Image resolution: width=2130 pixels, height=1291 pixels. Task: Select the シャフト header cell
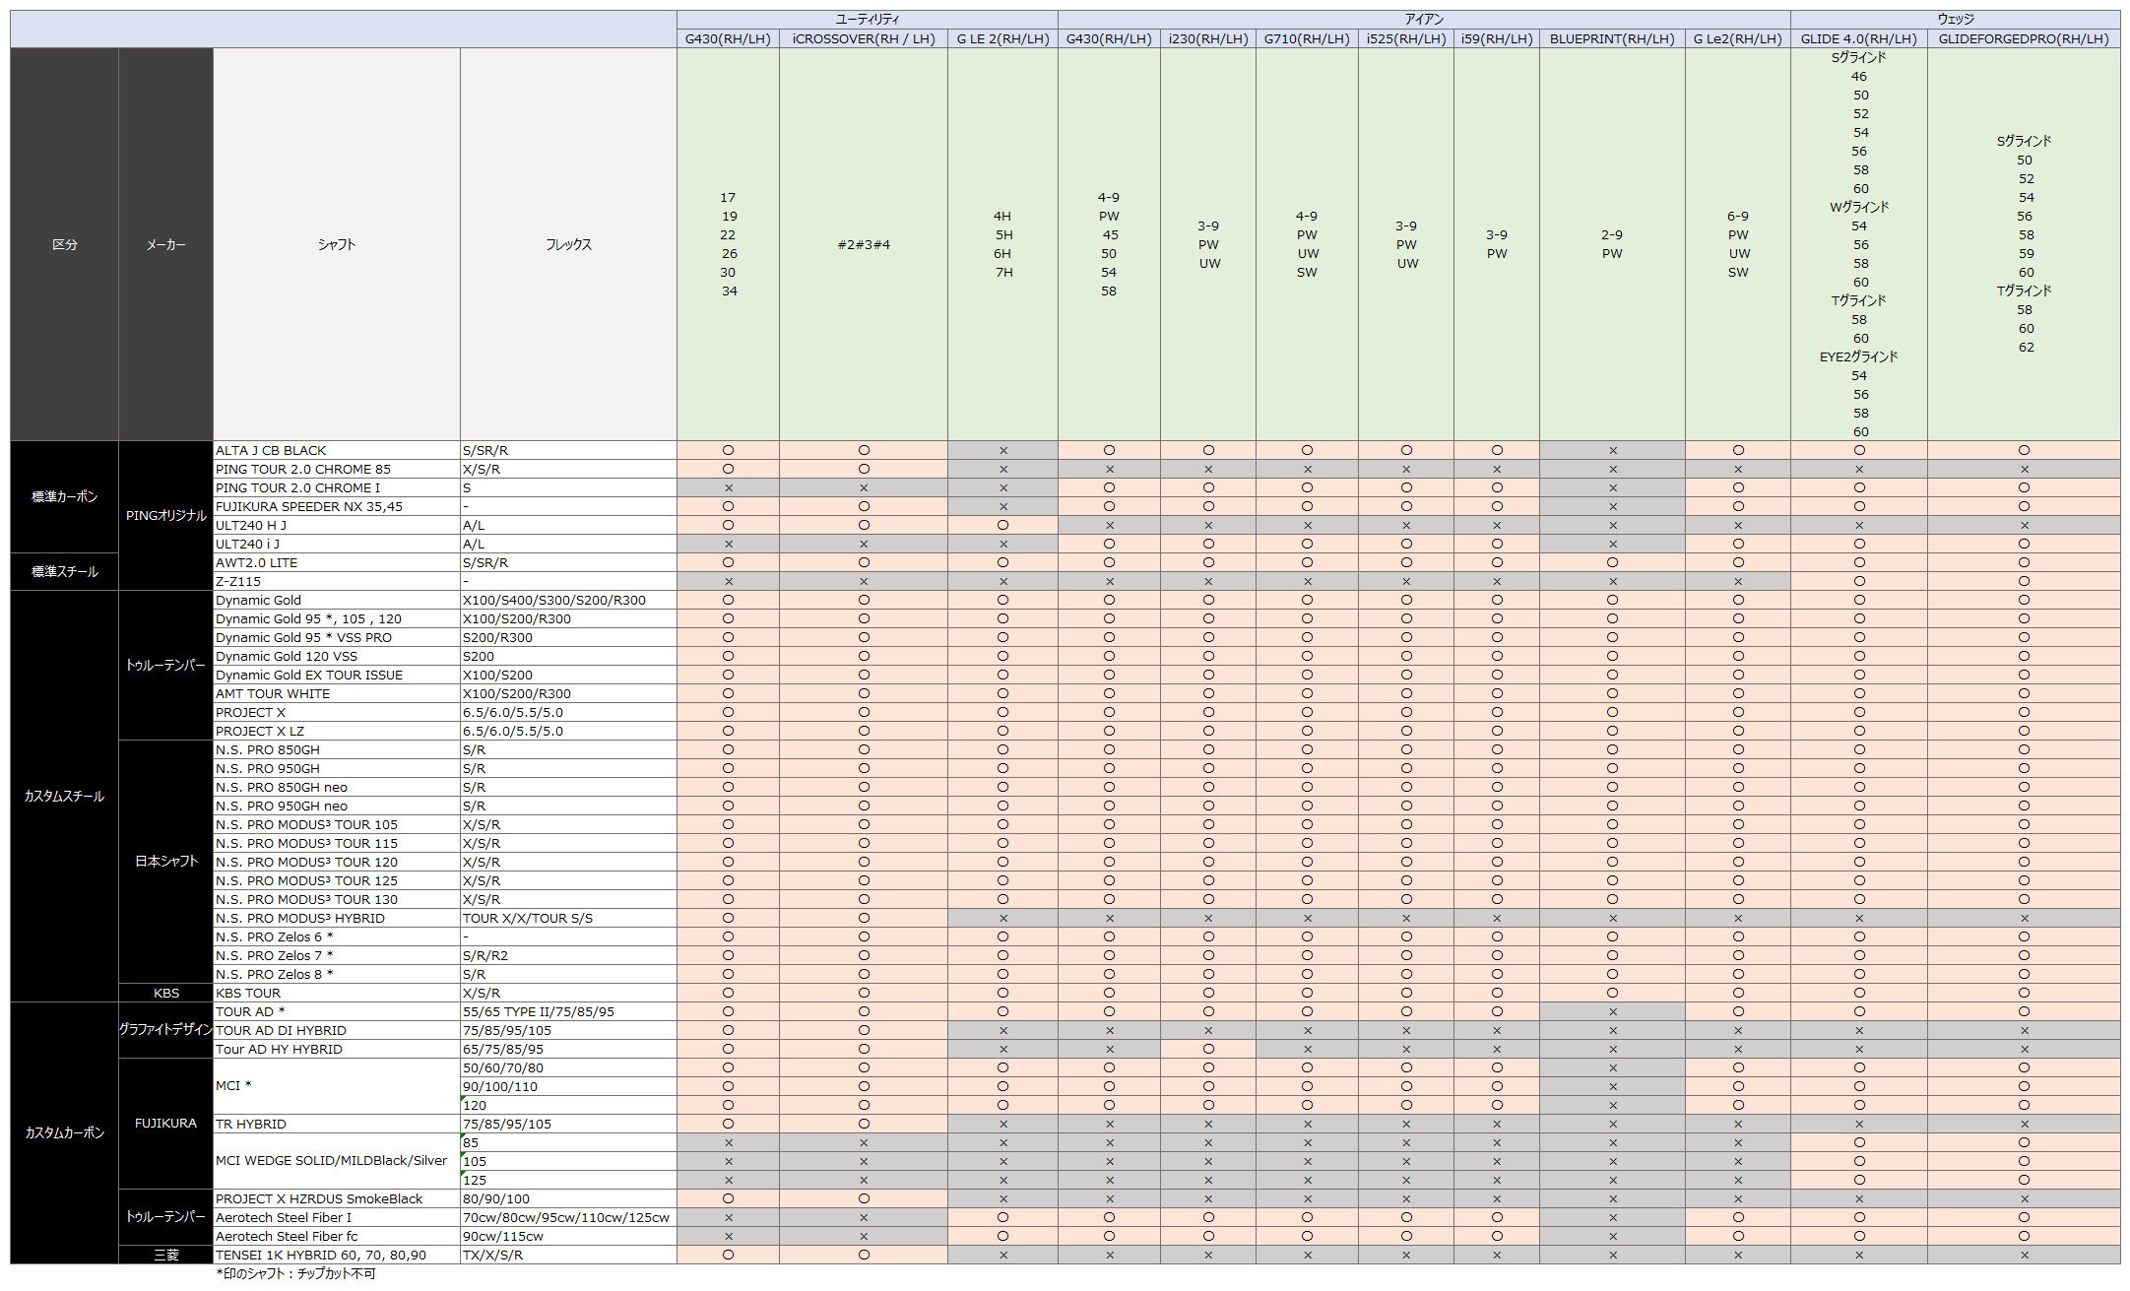337,244
